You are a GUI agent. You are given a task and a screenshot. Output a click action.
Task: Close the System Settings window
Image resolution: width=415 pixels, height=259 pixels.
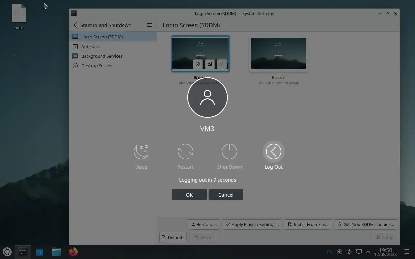tap(395, 13)
